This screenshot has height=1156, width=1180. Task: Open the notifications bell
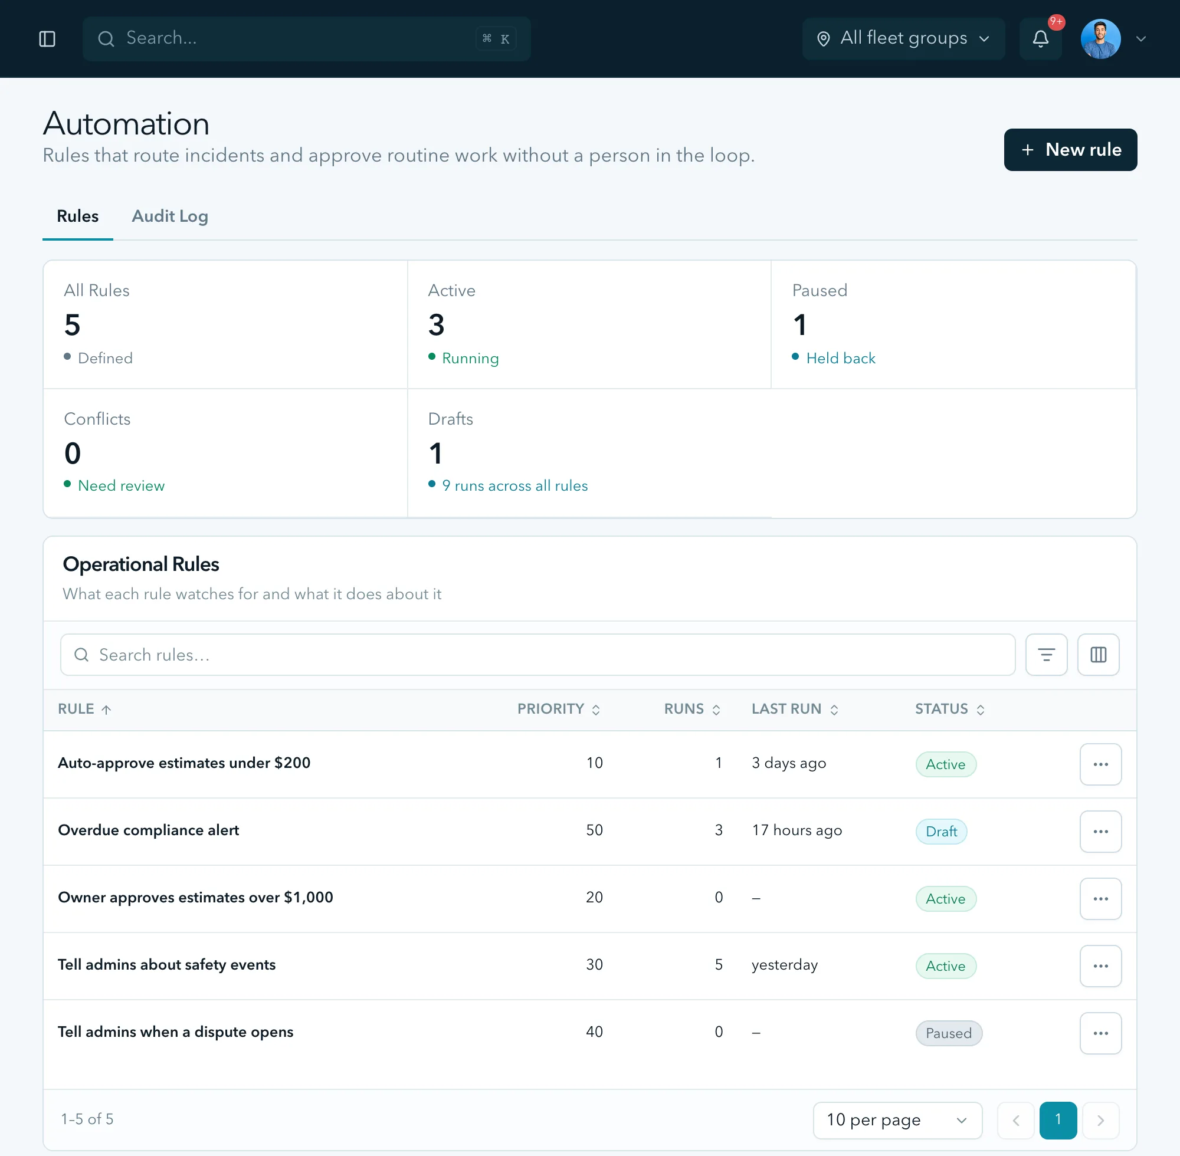point(1040,39)
